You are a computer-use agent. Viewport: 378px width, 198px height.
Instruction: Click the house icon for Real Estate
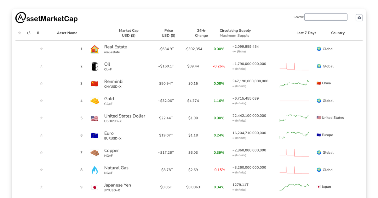click(94, 49)
